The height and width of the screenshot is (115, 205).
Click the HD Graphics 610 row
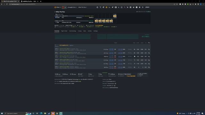click(102, 45)
